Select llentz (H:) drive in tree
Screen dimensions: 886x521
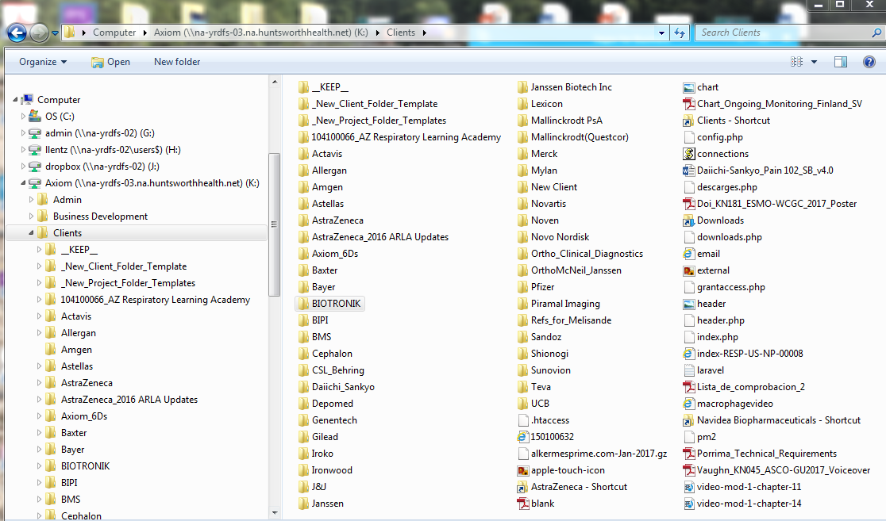(113, 150)
